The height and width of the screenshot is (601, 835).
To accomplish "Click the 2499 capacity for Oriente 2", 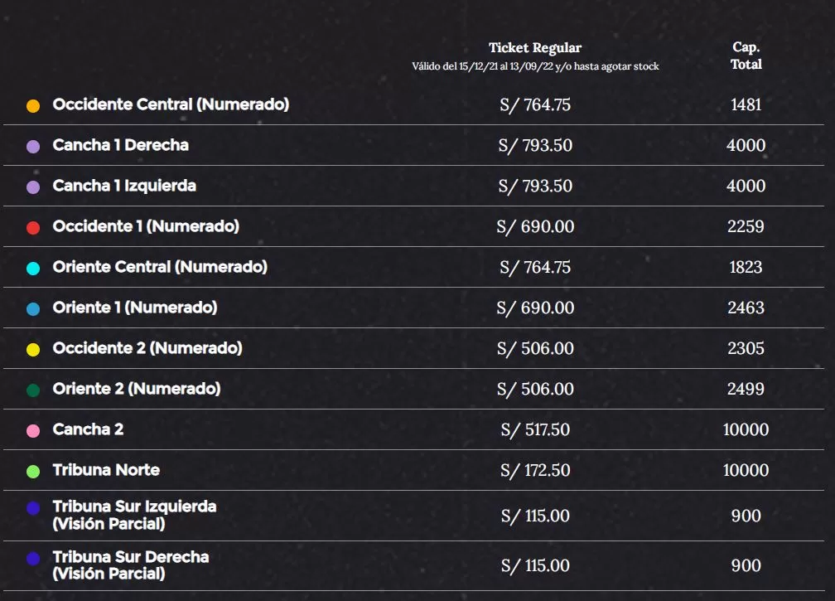I will pyautogui.click(x=746, y=390).
